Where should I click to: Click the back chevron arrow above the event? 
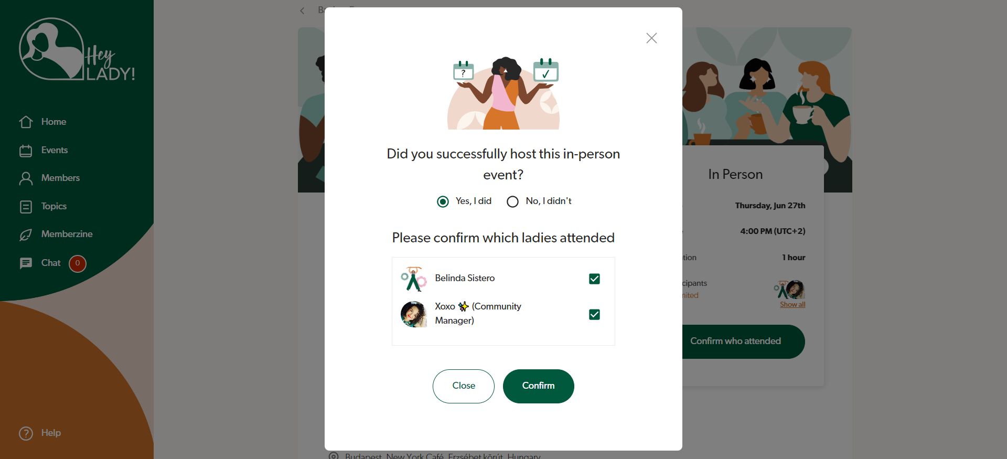tap(302, 10)
